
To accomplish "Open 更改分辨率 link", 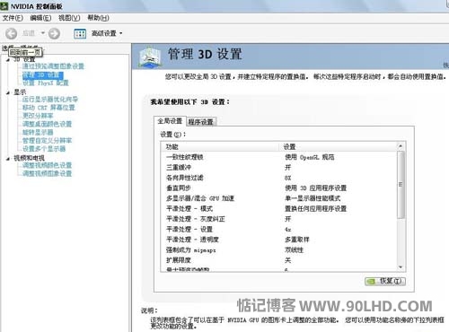I will coord(38,116).
